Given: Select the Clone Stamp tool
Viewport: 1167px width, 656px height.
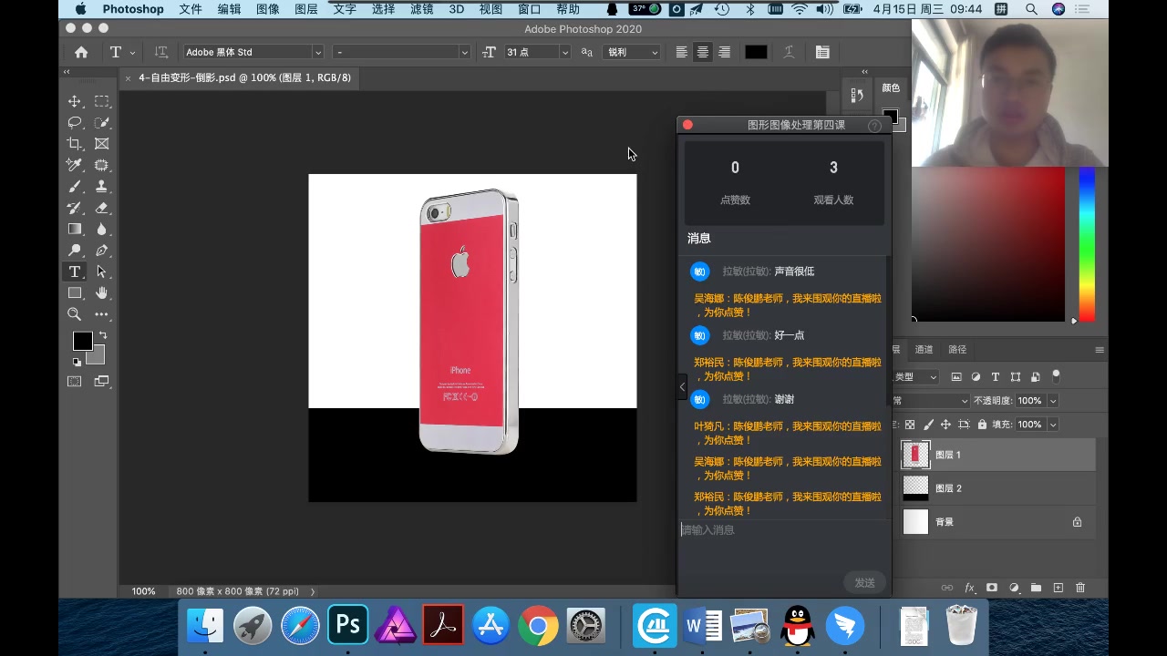Looking at the screenshot, I should (x=102, y=187).
